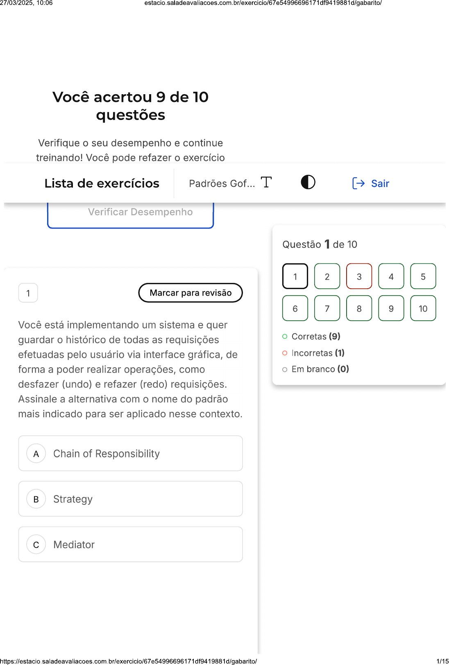
Task: Click the text size T icon
Action: tap(266, 182)
